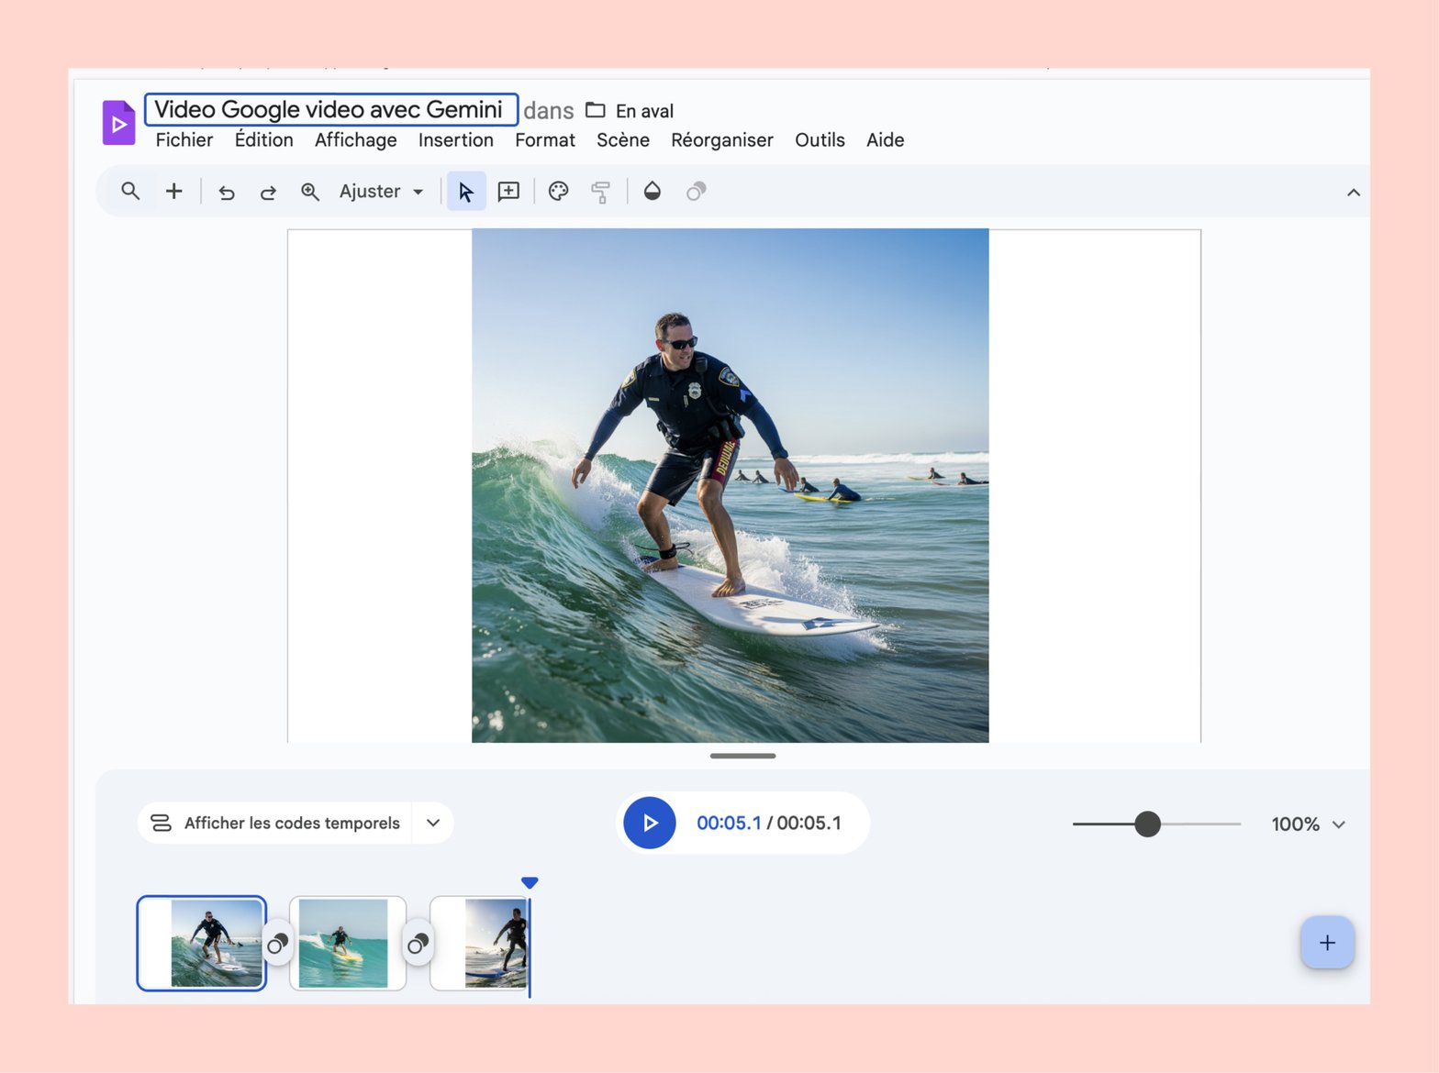
Task: Click the zoom magnifier tool icon
Action: click(310, 192)
